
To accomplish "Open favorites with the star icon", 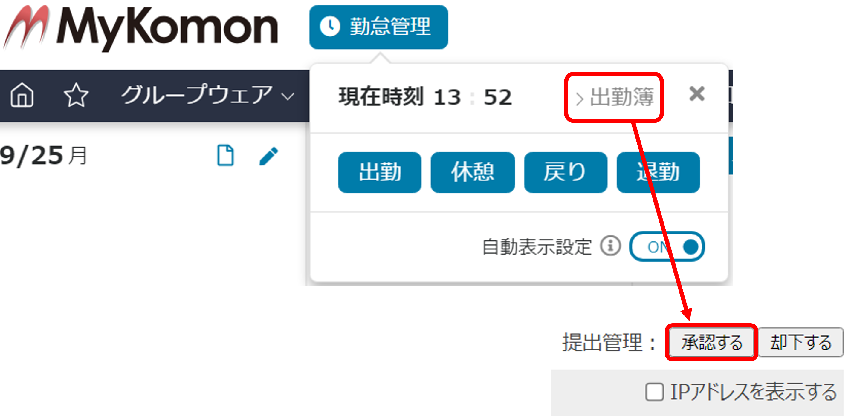I will (x=76, y=95).
